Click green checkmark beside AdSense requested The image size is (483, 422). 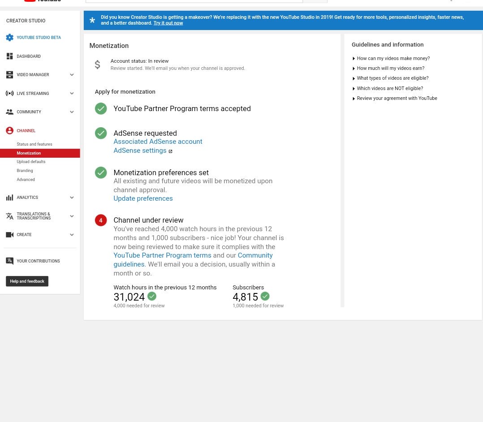pos(101,133)
